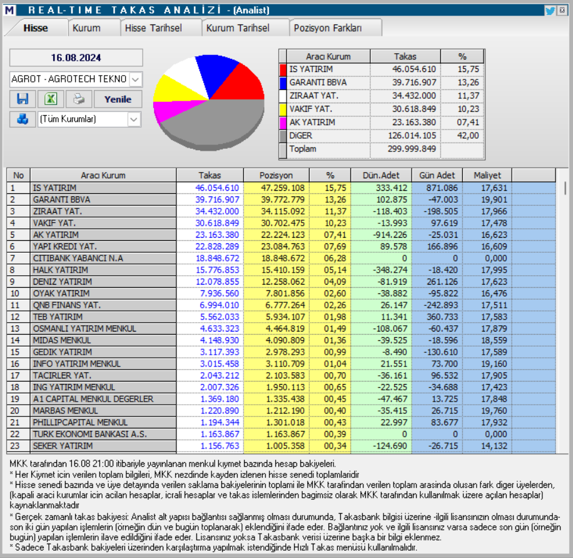Select the CITIBANK YABANCI N.A row
The width and height of the screenshot is (573, 558).
(x=281, y=258)
